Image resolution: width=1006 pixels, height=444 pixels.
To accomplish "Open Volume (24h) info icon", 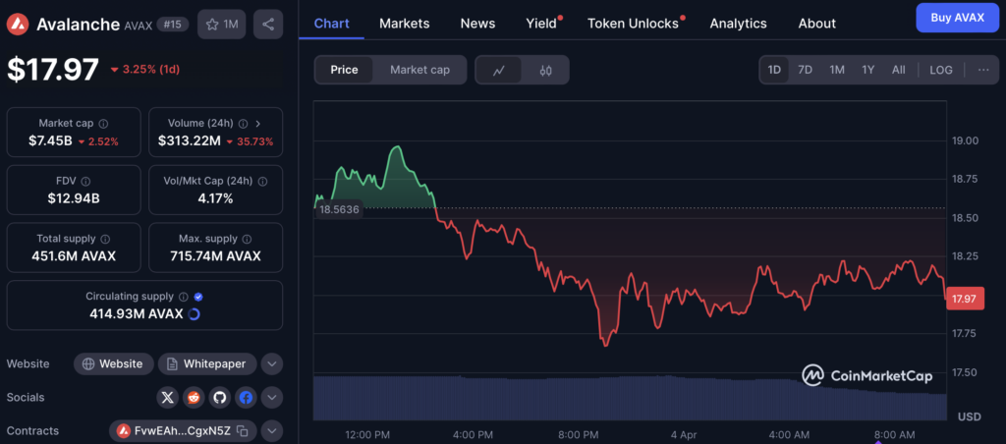I will tap(244, 123).
